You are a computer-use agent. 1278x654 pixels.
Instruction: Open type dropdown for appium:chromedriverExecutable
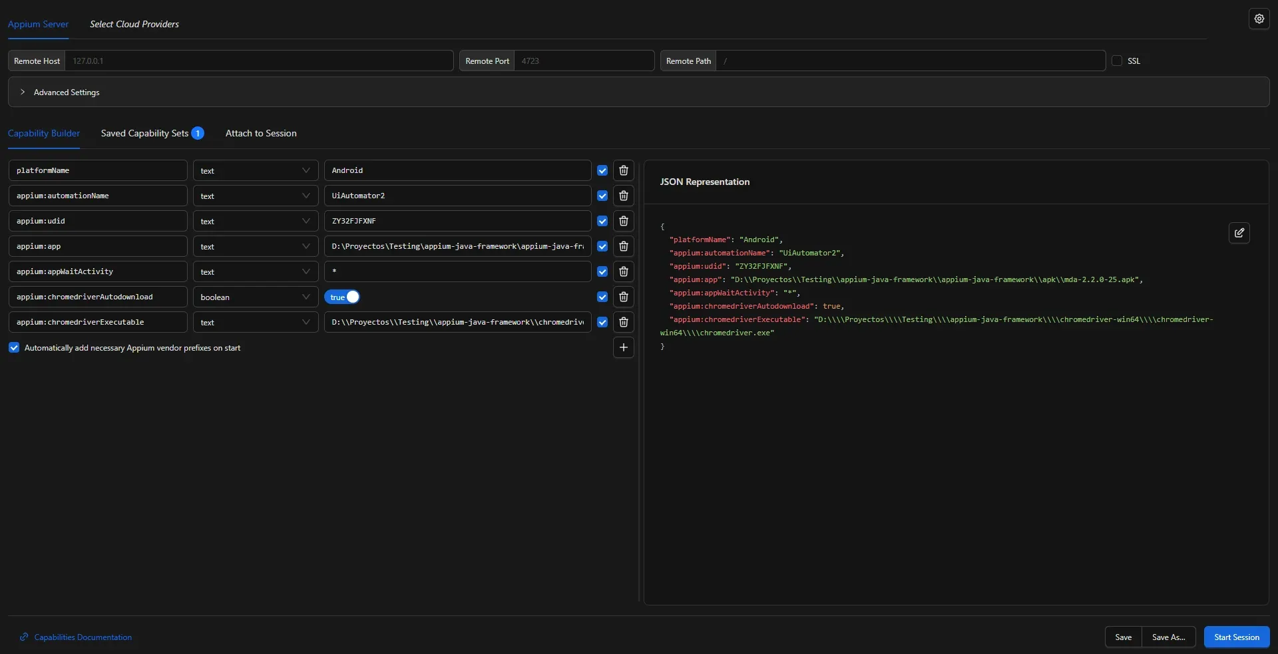coord(256,322)
